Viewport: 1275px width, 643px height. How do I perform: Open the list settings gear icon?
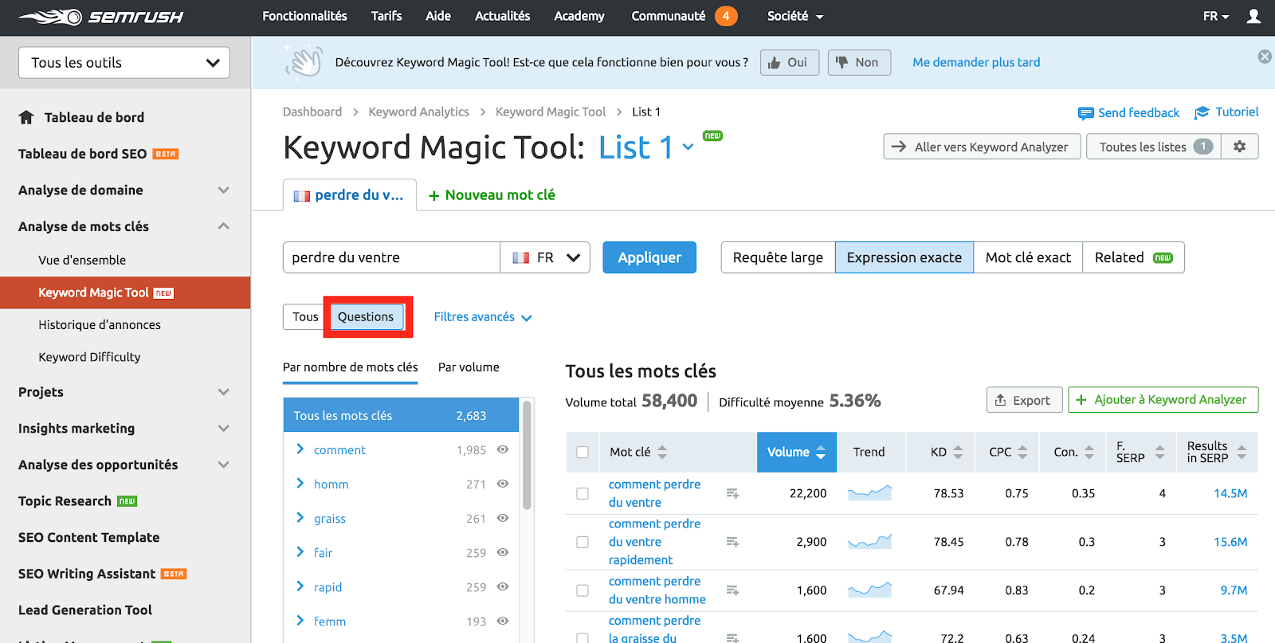click(x=1240, y=147)
